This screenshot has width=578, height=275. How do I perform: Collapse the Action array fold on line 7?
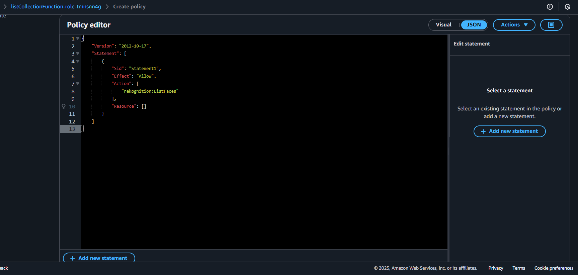78,84
